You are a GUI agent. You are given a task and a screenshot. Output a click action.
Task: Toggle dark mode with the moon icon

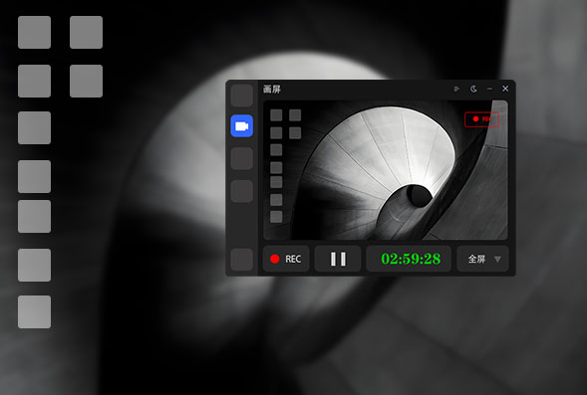click(473, 89)
